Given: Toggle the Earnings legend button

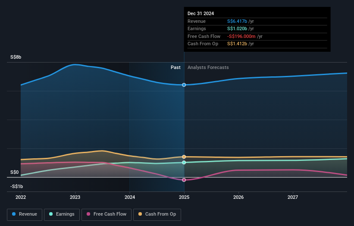Looking at the screenshot, I should 62,214.
